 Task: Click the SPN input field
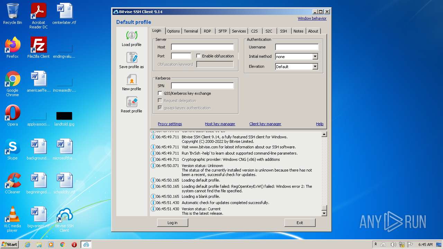(x=202, y=86)
